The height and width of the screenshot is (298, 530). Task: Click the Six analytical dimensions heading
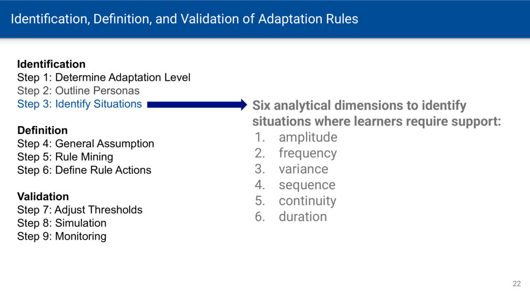377,113
